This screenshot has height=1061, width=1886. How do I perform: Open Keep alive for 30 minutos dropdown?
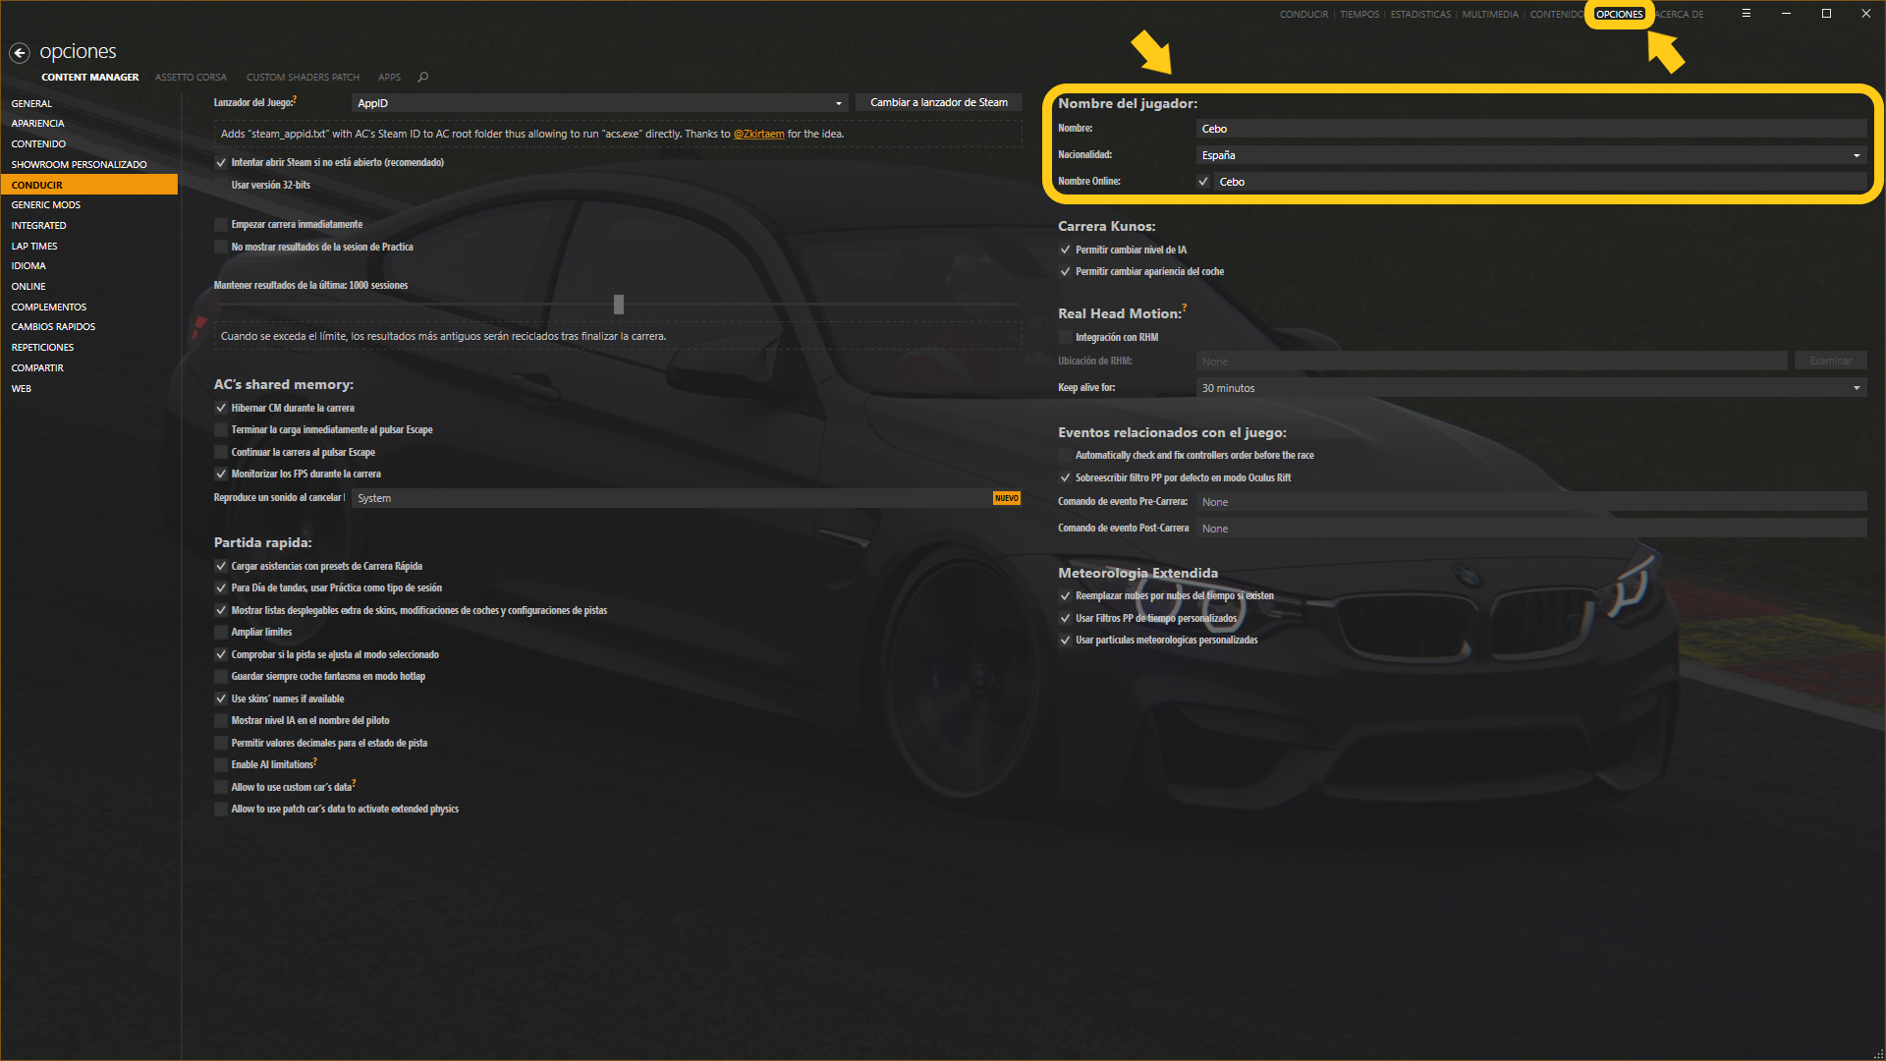[1530, 388]
